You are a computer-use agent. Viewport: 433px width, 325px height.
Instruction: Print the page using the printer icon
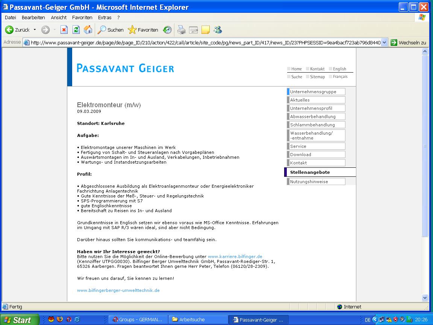(x=182, y=30)
